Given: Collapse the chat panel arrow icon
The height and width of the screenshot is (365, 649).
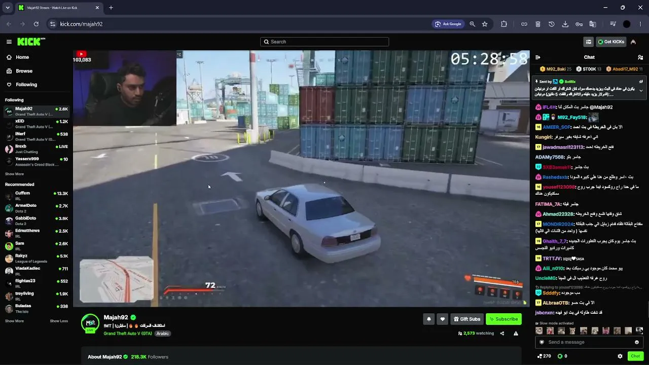Looking at the screenshot, I should (x=538, y=57).
